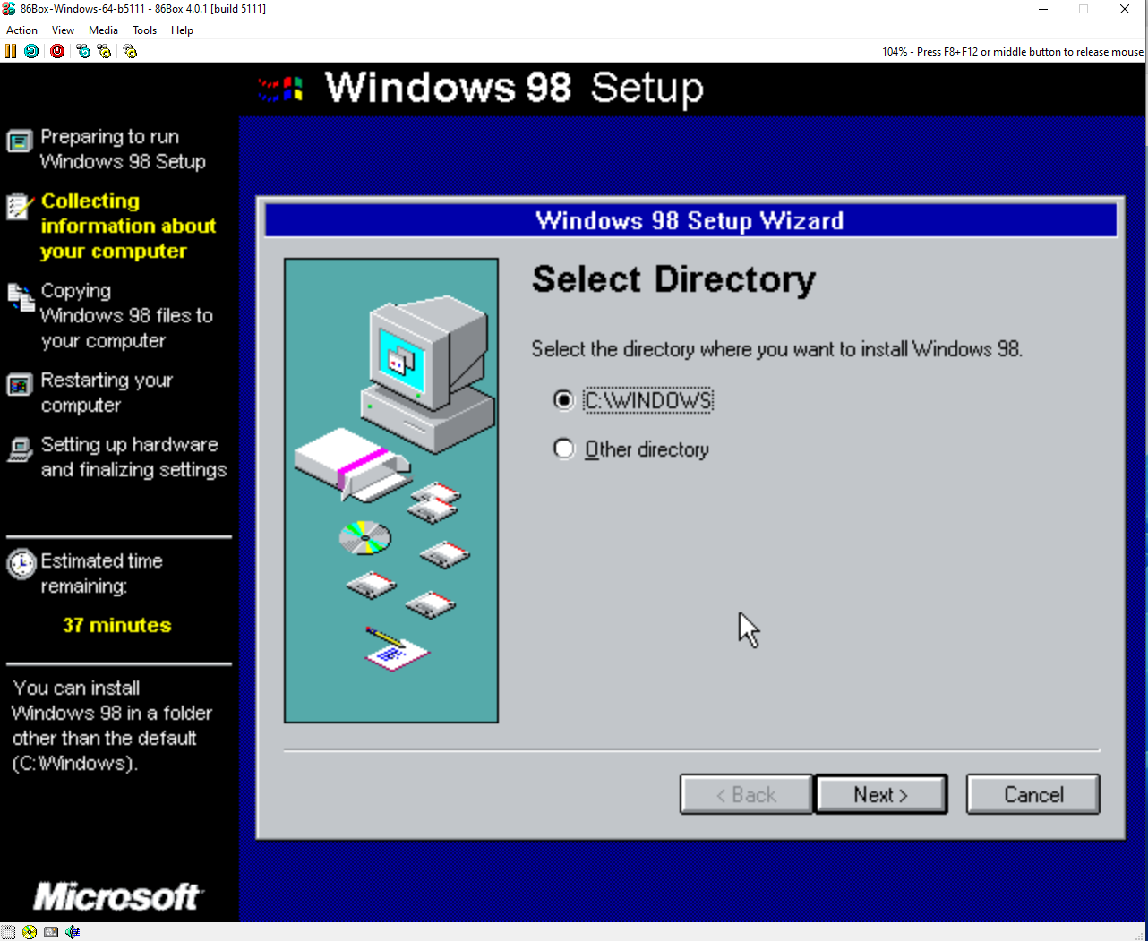Send Ctrl+Alt+Del using its toolbar icon
This screenshot has height=941, width=1148.
click(83, 51)
